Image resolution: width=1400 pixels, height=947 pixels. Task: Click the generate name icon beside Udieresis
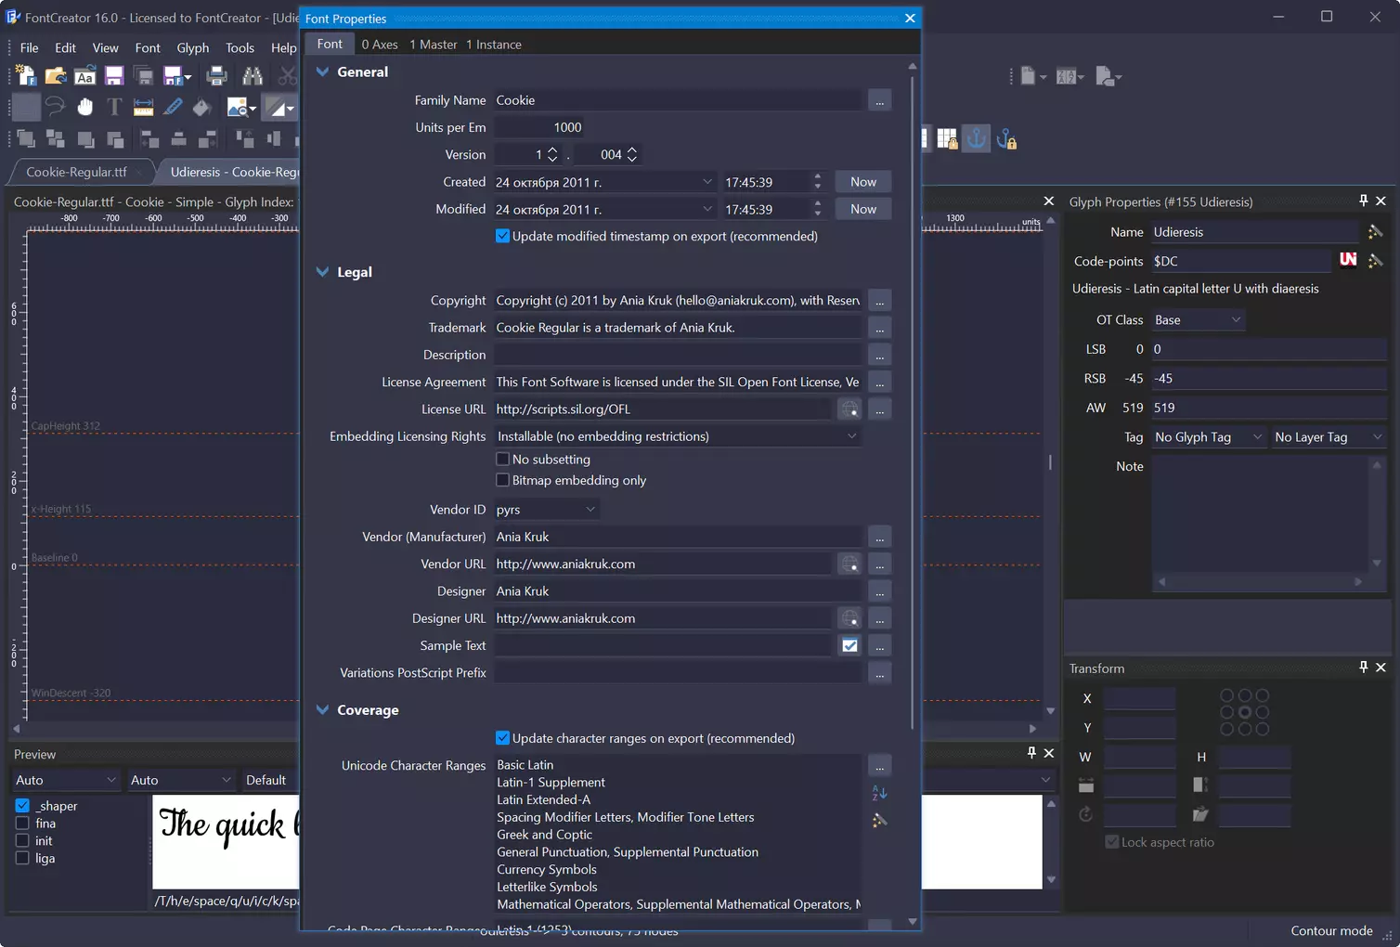(x=1375, y=231)
